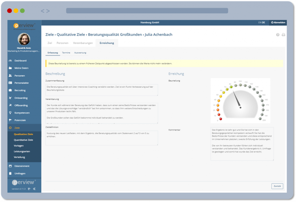Switch language to EN
Screen dimensions: 296x202
[260, 23]
